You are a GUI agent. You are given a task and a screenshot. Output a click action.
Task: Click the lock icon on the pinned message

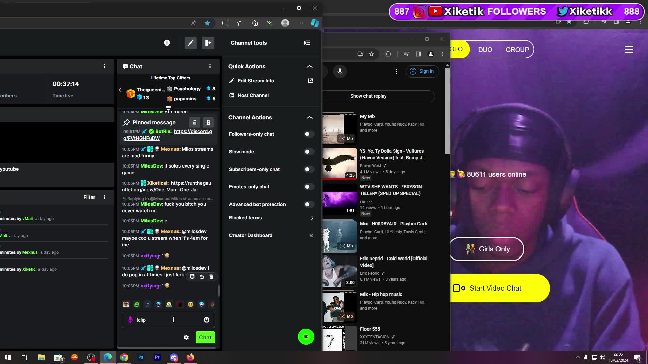point(208,122)
